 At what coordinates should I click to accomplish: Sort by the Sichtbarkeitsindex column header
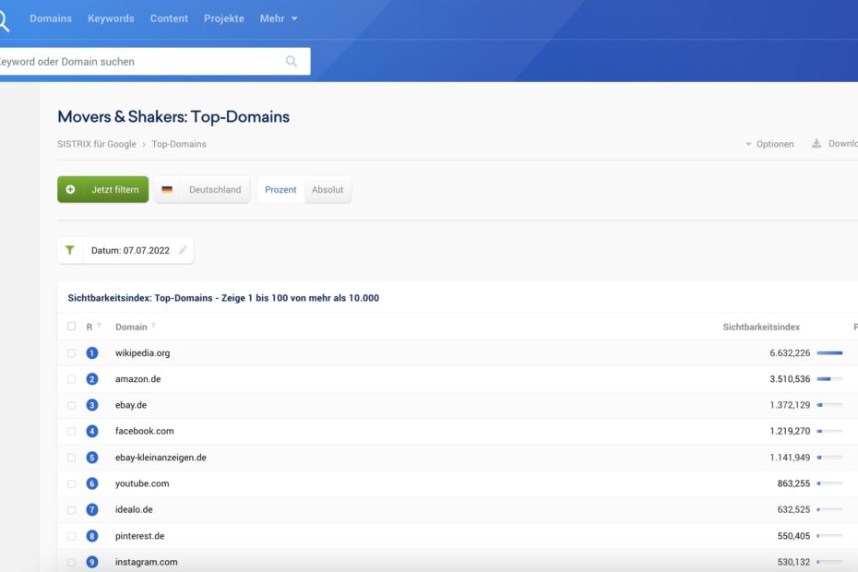tap(761, 327)
